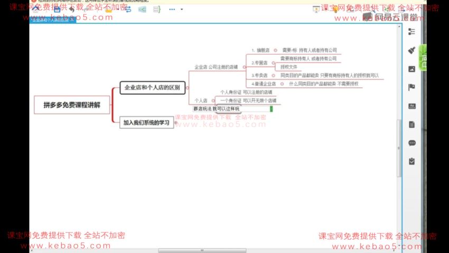Select the node 授权文件

[288, 67]
